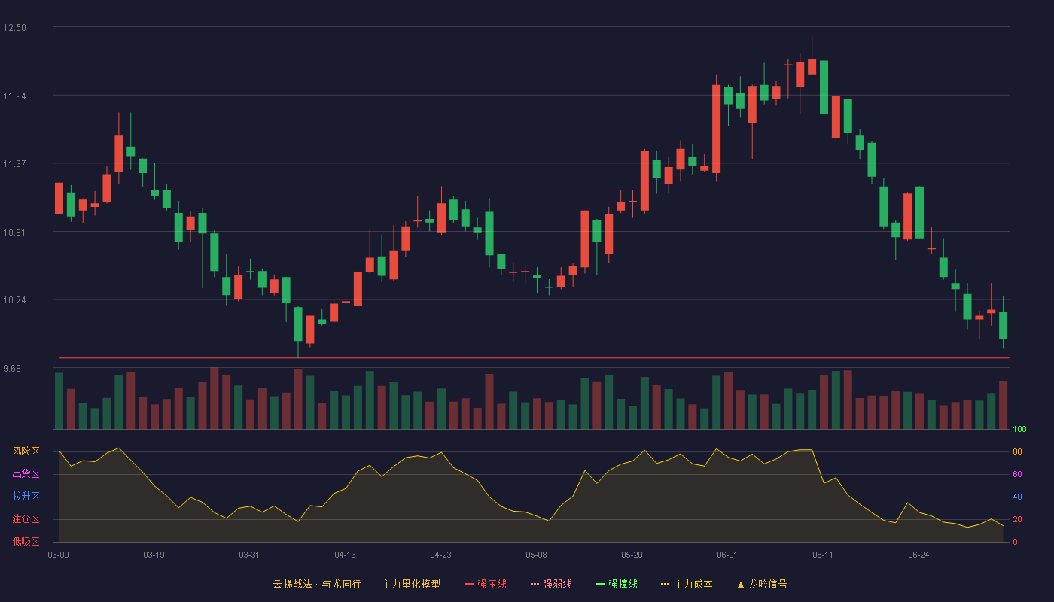Click the orange 80 indicator scale label
The width and height of the screenshot is (1054, 602).
coord(1017,451)
